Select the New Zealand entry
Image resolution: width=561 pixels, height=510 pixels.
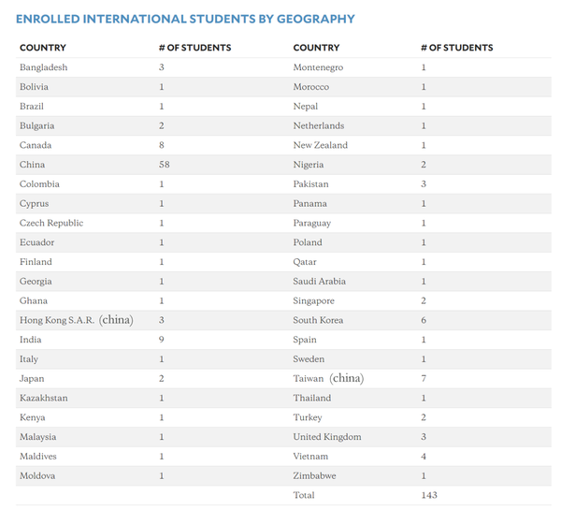click(320, 145)
